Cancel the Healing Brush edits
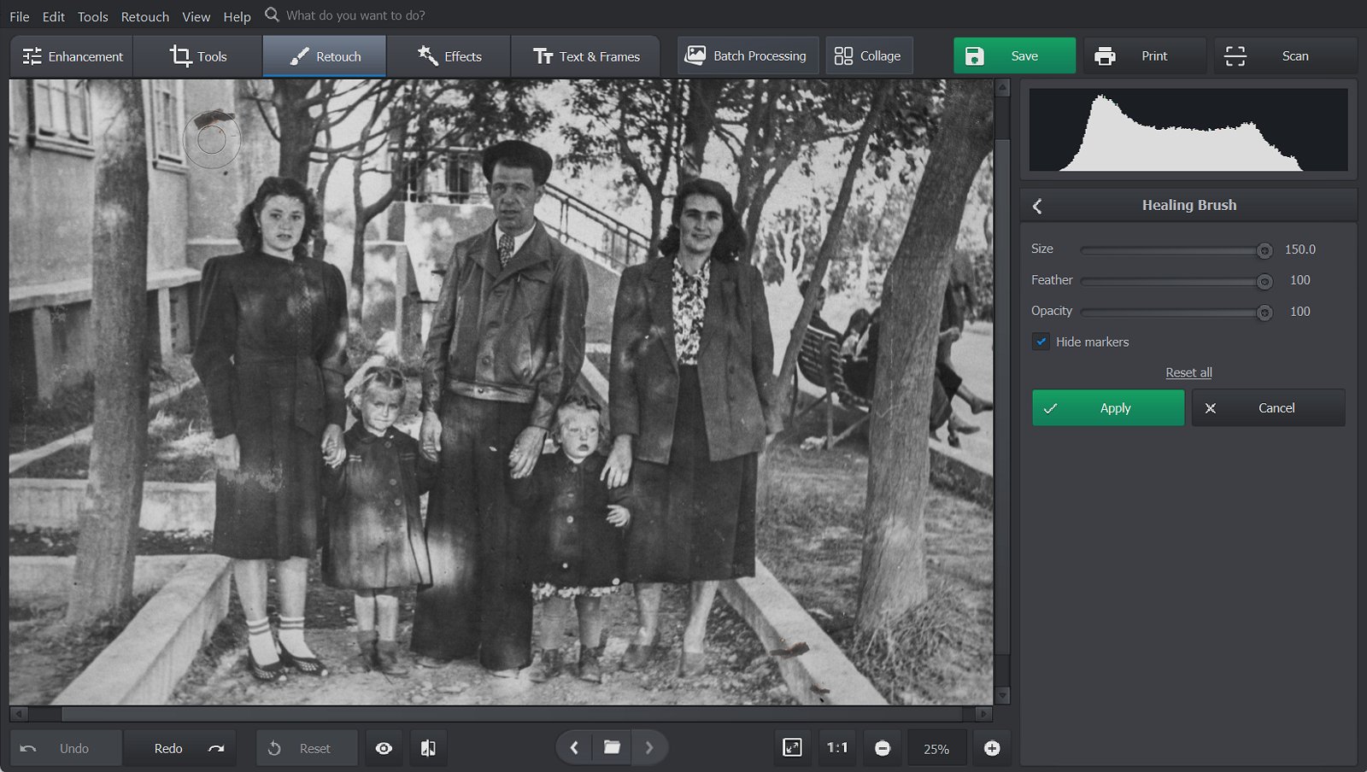The height and width of the screenshot is (772, 1367). [1268, 408]
